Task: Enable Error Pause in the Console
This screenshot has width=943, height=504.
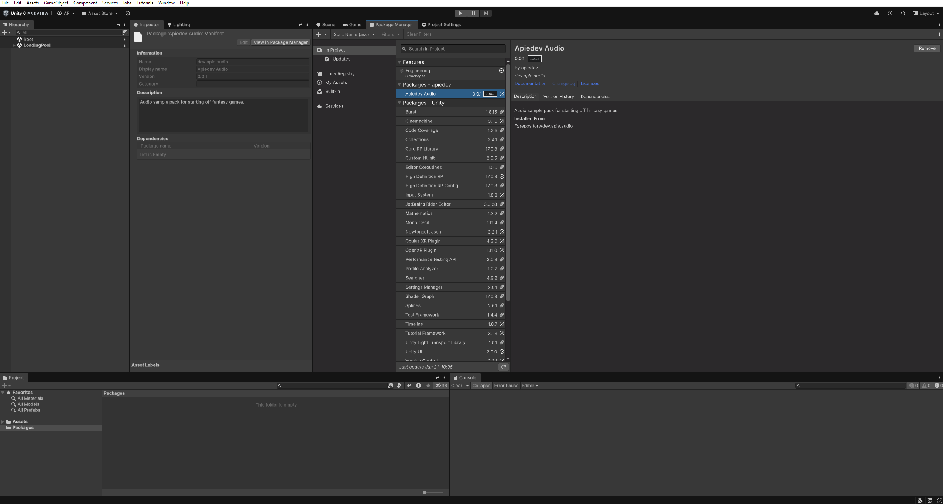Action: (506, 386)
